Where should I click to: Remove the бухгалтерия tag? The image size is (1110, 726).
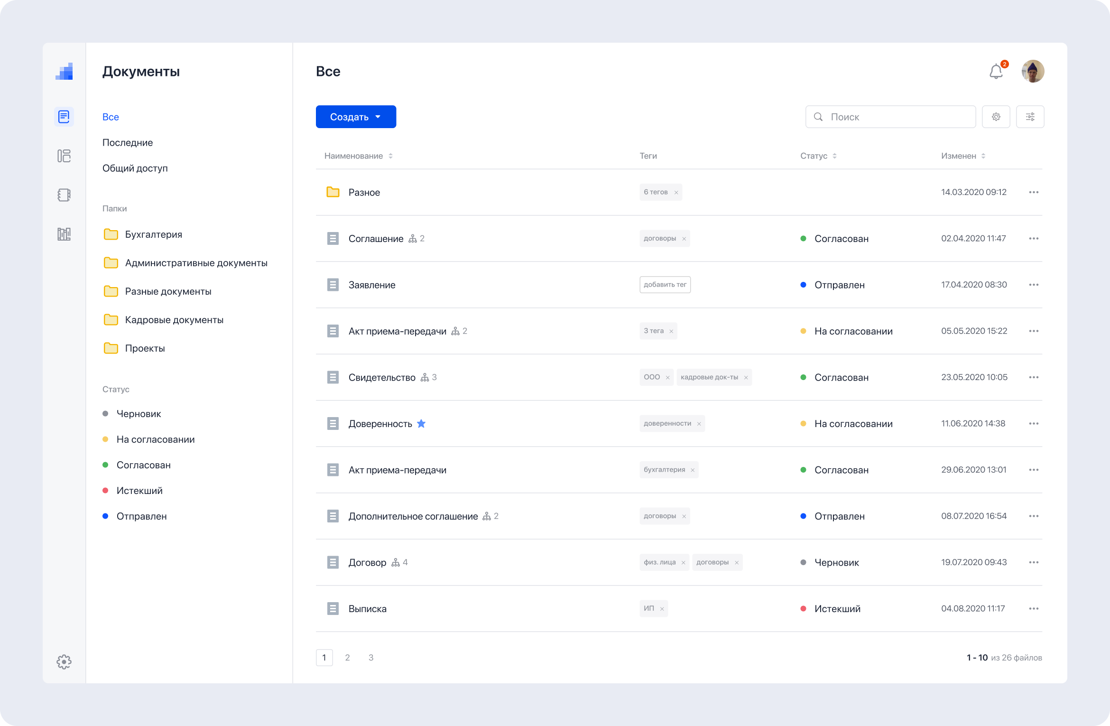pyautogui.click(x=693, y=470)
